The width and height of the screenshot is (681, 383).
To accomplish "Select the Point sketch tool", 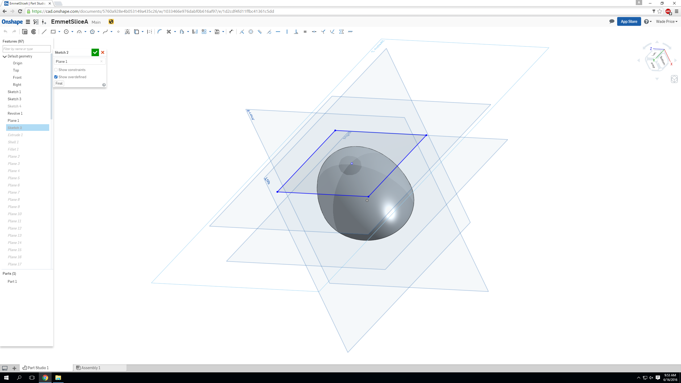I will tap(118, 32).
